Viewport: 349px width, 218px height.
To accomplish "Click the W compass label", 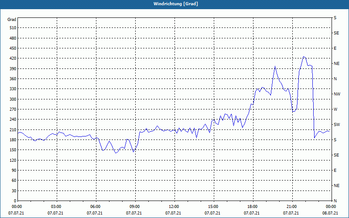I will click(335, 109).
